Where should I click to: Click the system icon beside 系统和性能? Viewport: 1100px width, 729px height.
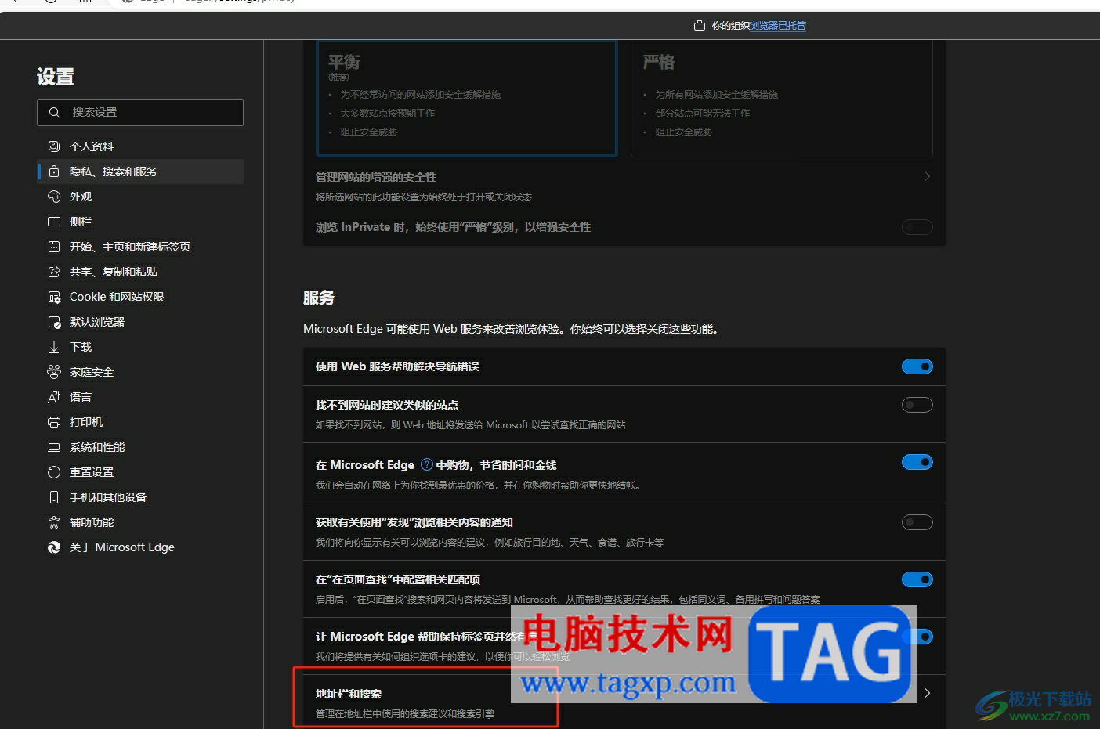pyautogui.click(x=54, y=447)
